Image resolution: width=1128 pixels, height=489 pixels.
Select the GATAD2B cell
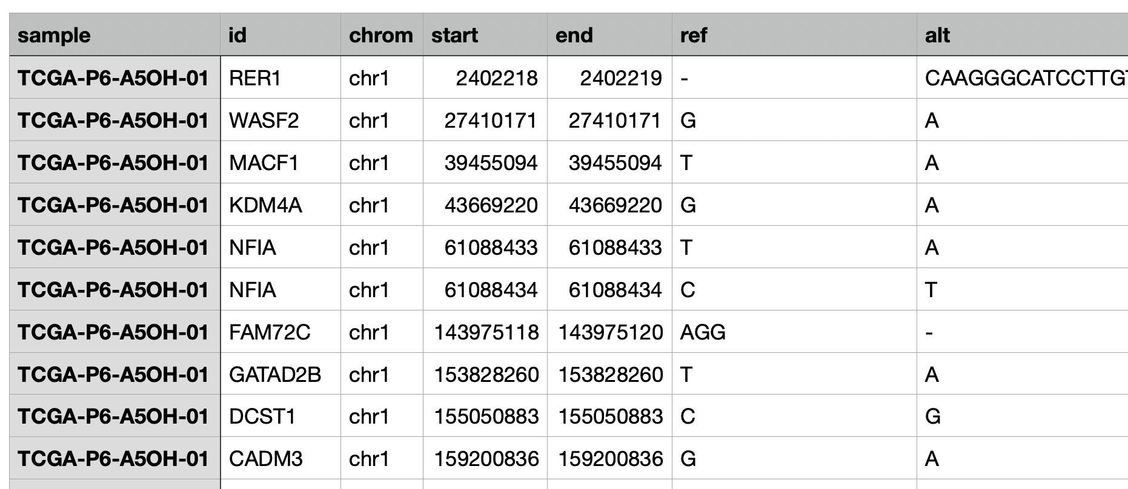pos(280,374)
